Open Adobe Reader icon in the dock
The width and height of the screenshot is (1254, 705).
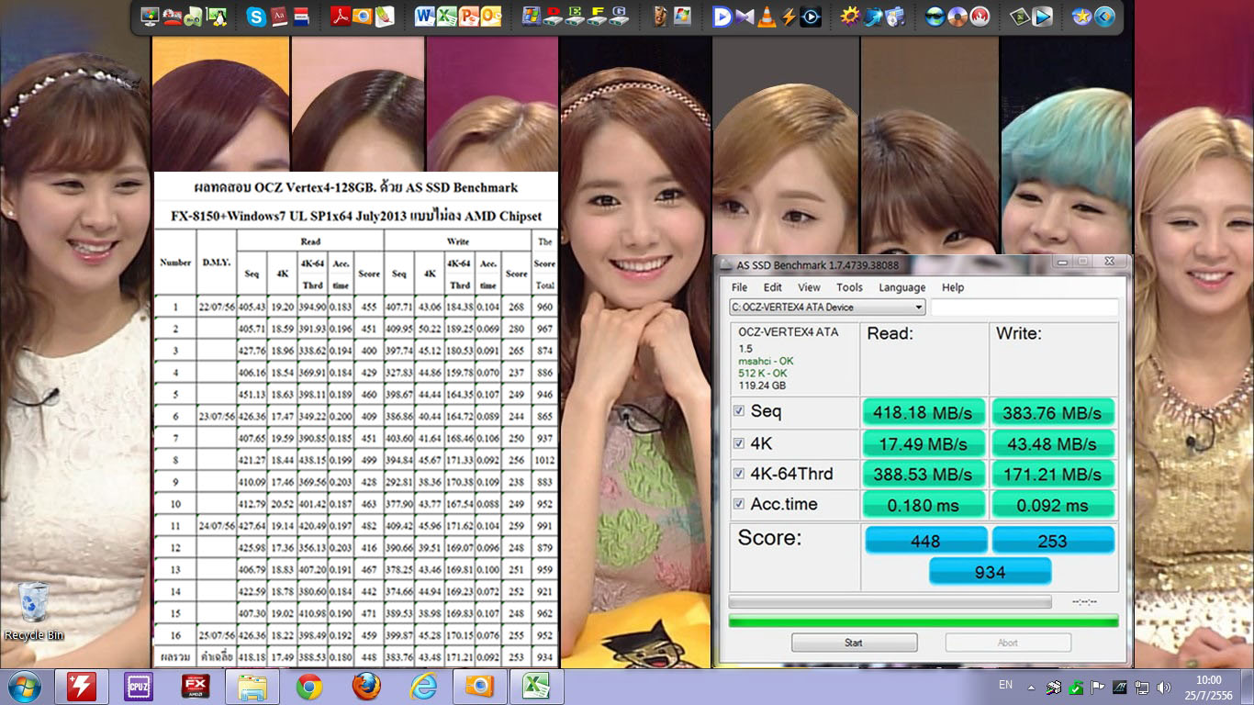341,16
